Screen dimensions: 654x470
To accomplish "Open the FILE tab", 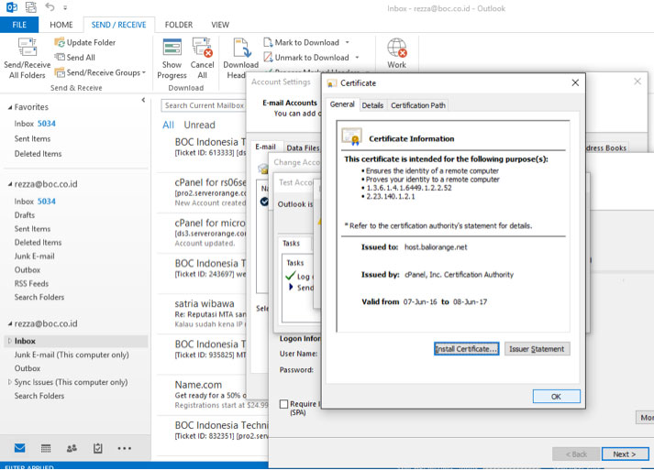I will tap(19, 25).
